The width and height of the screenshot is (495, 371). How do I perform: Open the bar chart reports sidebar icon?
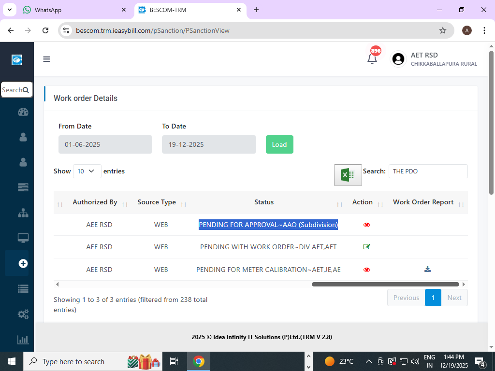click(x=23, y=340)
